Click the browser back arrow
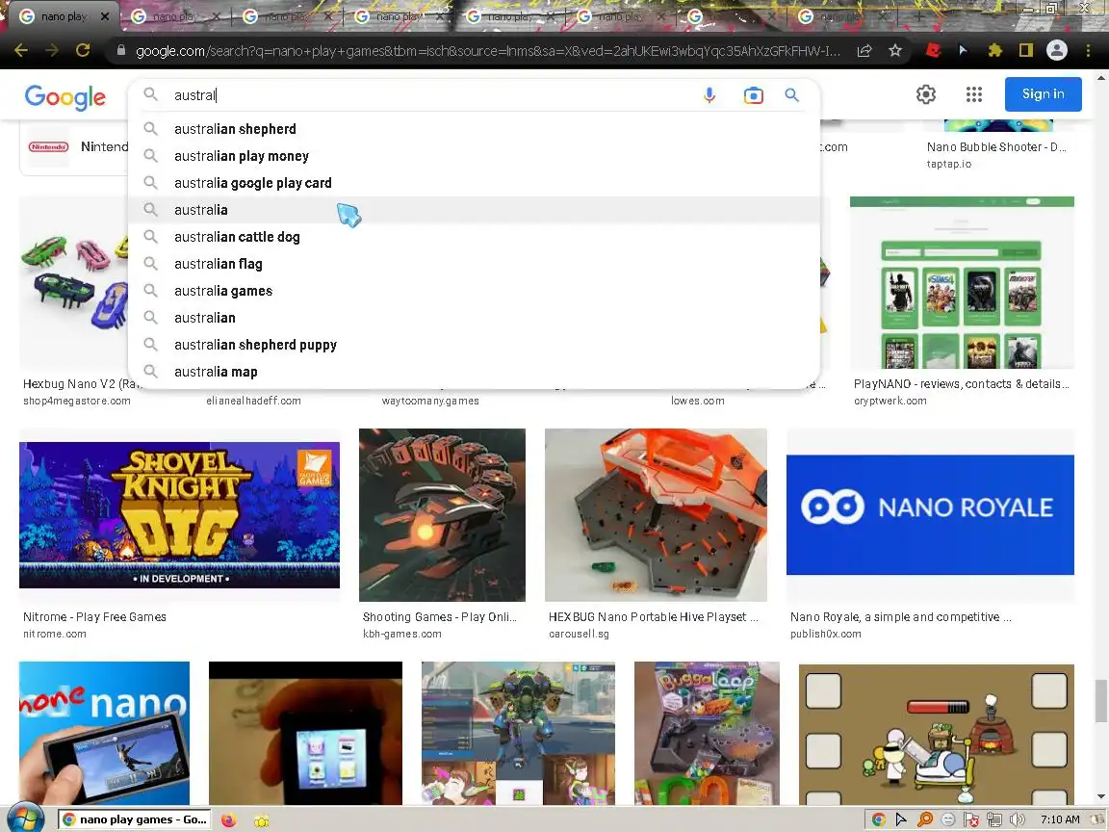 (20, 50)
